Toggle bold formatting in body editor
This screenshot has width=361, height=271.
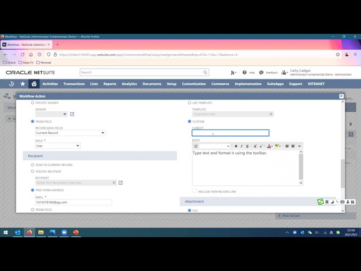tap(236, 146)
